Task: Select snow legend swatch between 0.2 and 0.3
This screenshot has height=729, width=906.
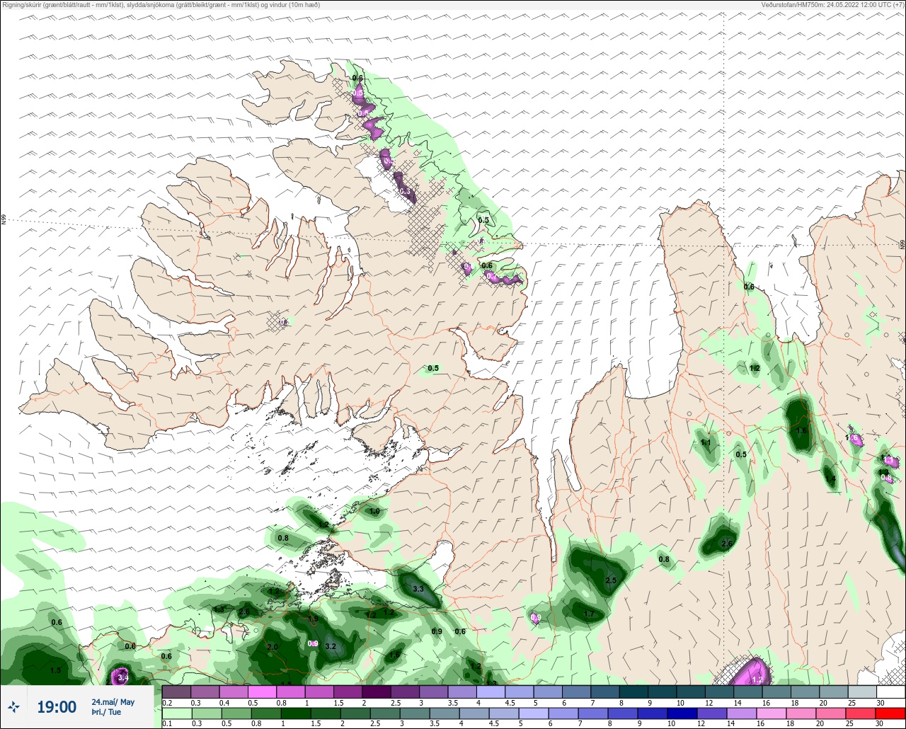Action: click(x=176, y=691)
